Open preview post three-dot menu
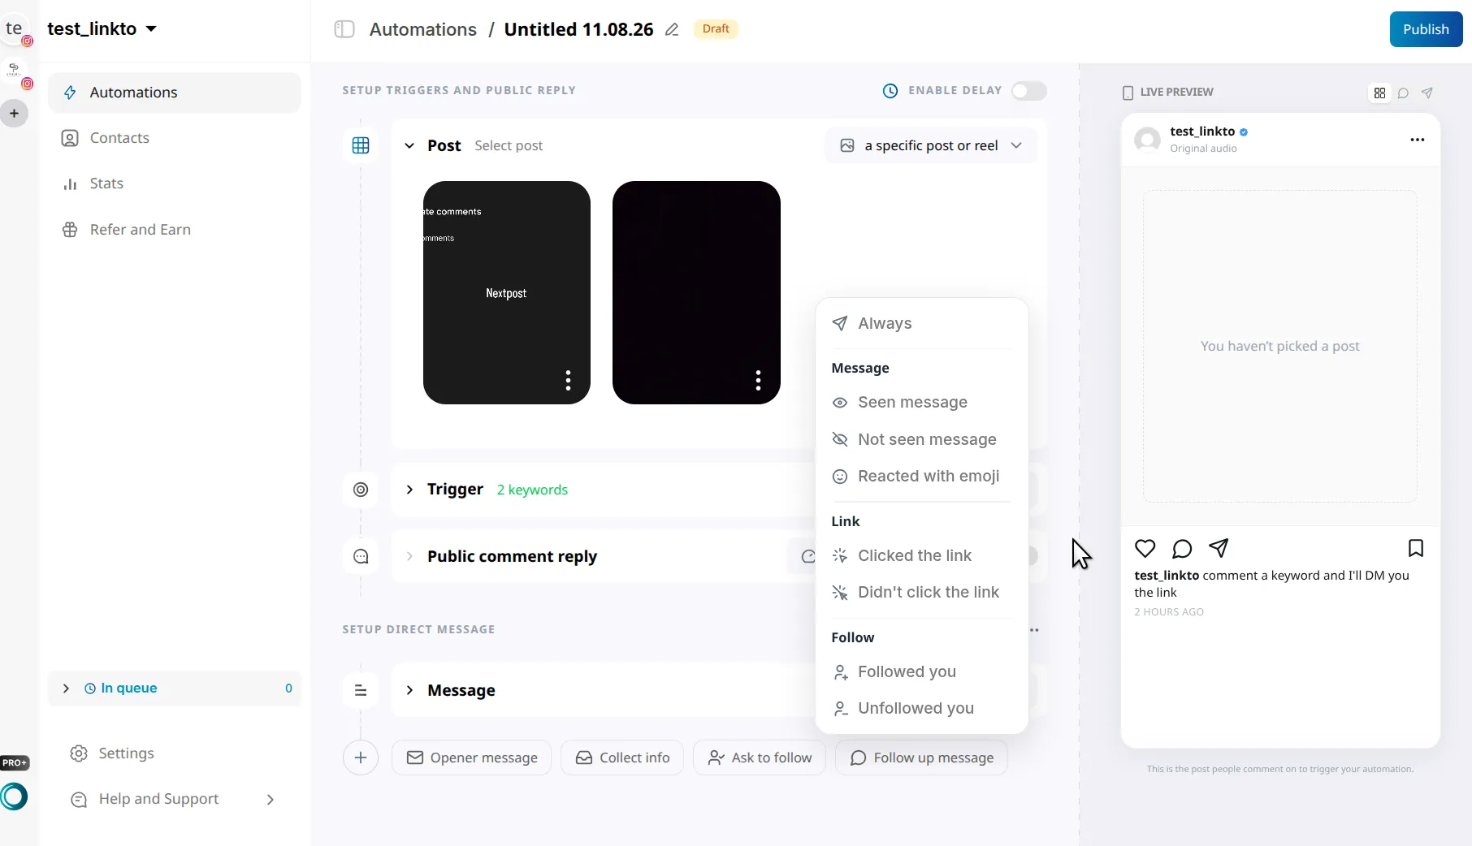The image size is (1472, 846). 1418,140
